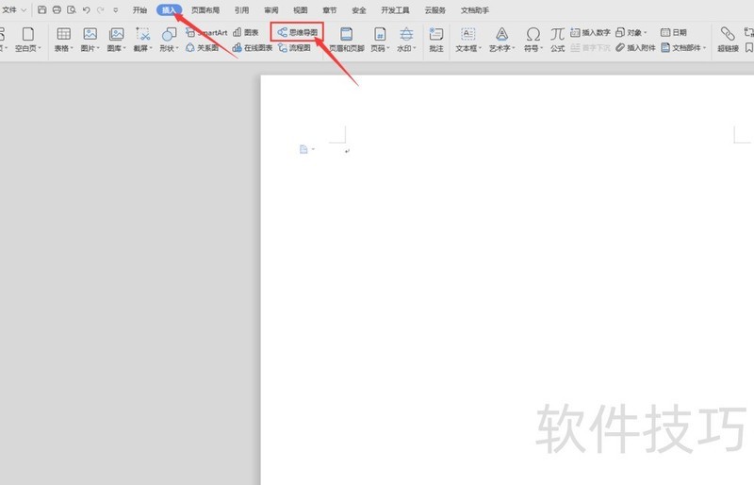Screen dimensions: 754x485
Task: Click the 公式 pi formula icon
Action: [557, 34]
